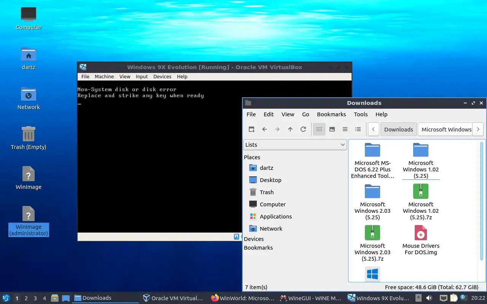Viewport: 487px width, 304px height.
Task: Open the Edit menu in file manager
Action: pyautogui.click(x=269, y=114)
